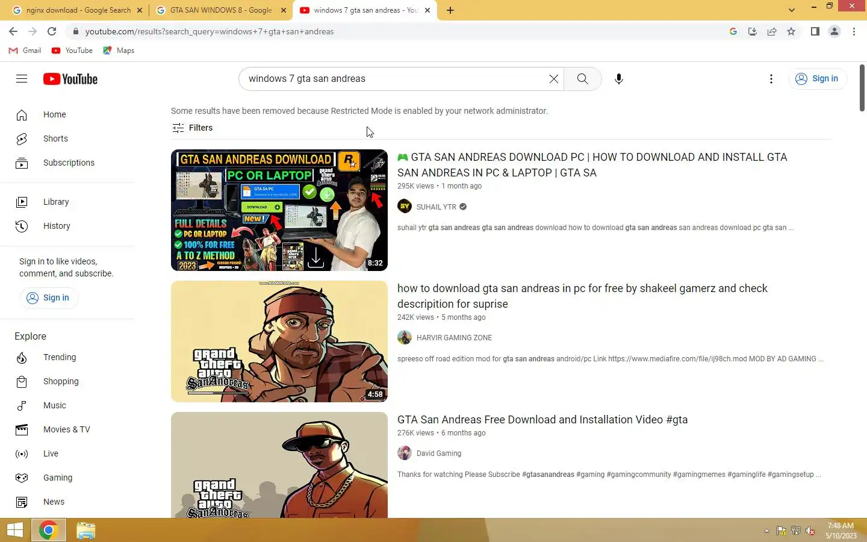
Task: Open SUHAIL YTR channel avatar
Action: [405, 207]
